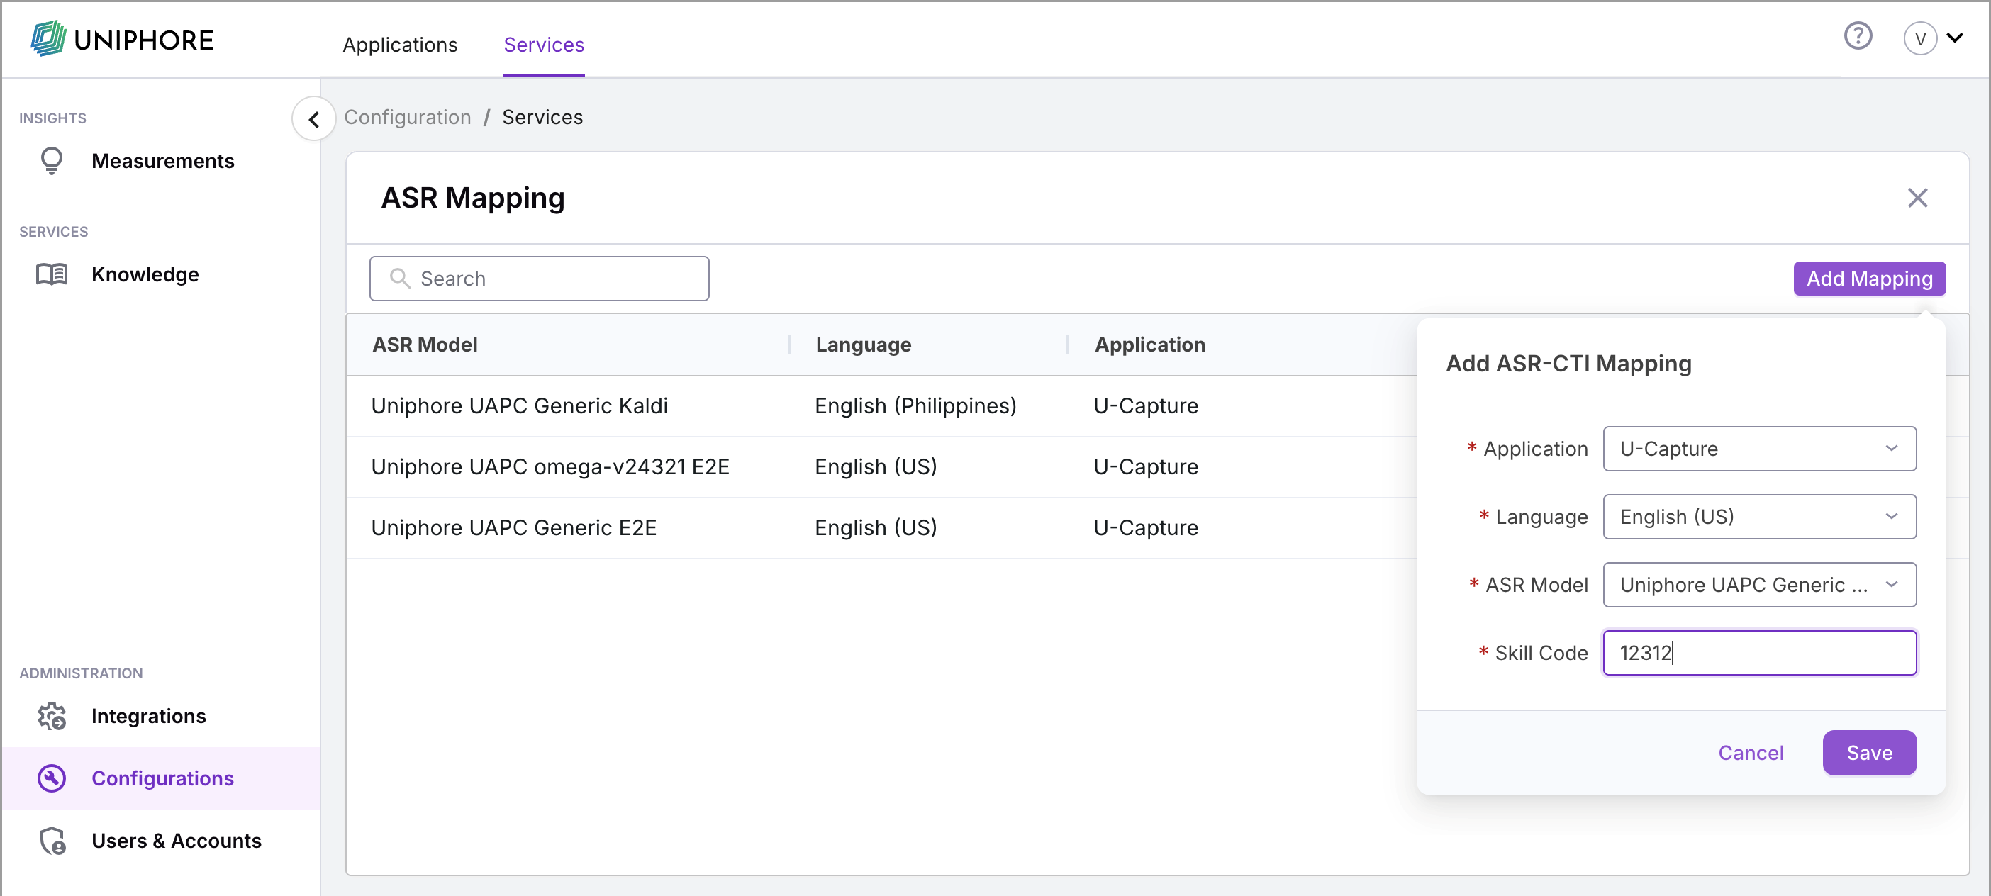Save the ASR-CTI mapping
This screenshot has height=896, width=1991.
(1869, 752)
